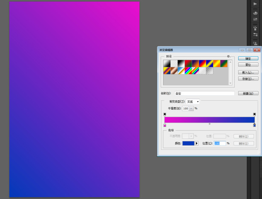Open the smoothness percentage stepper arrow
The height and width of the screenshot is (199, 262).
click(x=191, y=108)
